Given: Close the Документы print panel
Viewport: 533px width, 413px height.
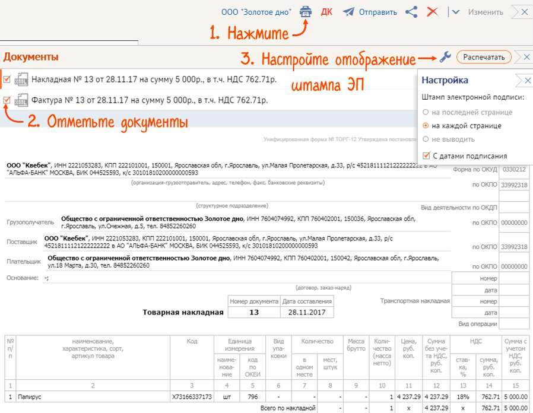Looking at the screenshot, I should pos(526,57).
